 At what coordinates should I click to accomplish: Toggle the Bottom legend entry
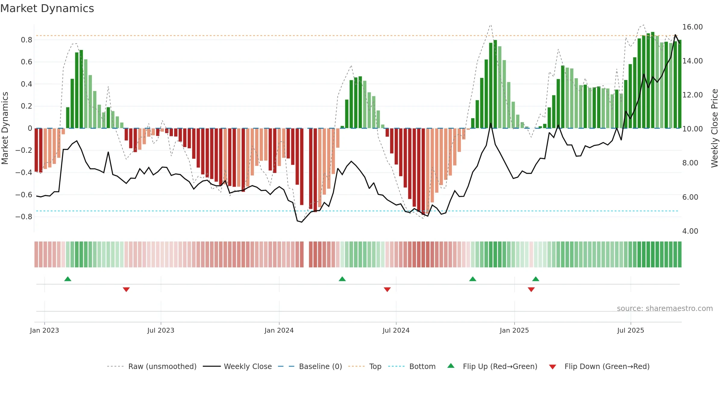click(412, 366)
